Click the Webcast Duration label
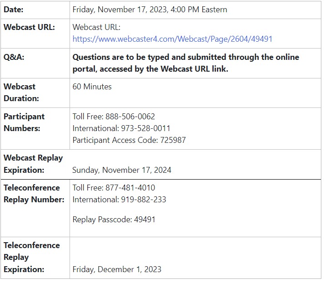325x283 pixels. (21, 93)
